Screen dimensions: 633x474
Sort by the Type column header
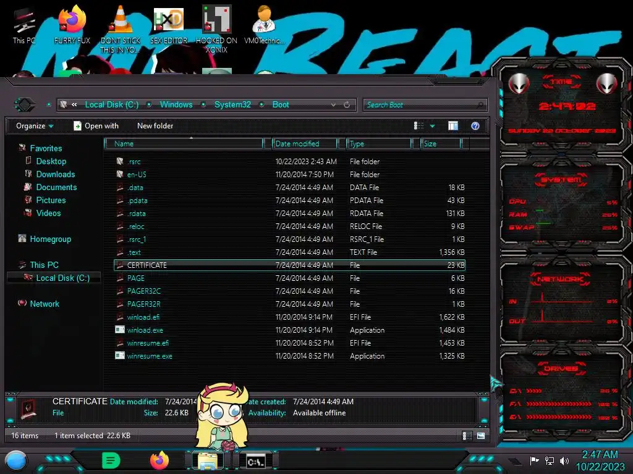tap(379, 144)
